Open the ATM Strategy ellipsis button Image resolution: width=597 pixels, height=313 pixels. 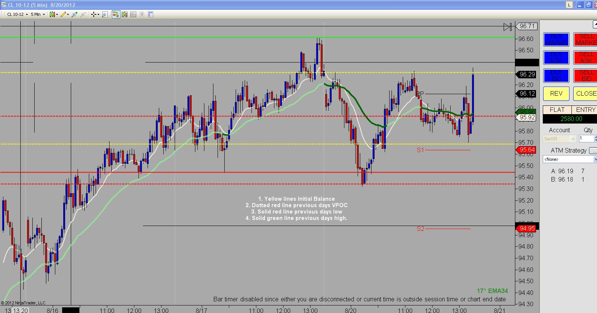[x=593, y=151]
